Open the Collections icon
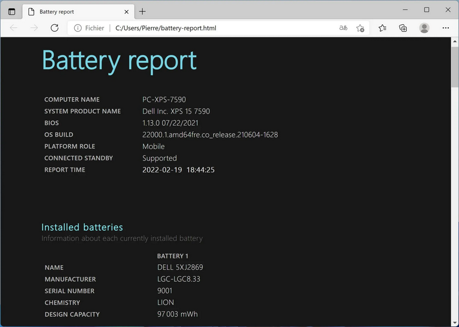This screenshot has height=327, width=459. point(403,28)
